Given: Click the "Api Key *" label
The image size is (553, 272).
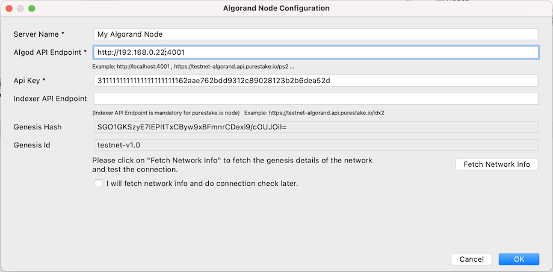Looking at the screenshot, I should [x=30, y=81].
